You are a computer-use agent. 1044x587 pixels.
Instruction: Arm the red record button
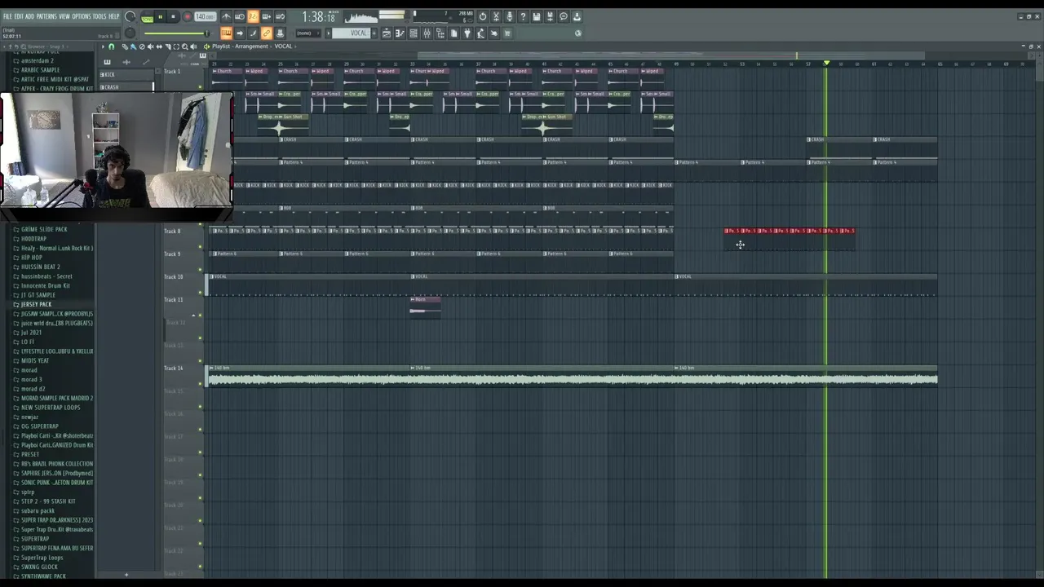[x=188, y=17]
